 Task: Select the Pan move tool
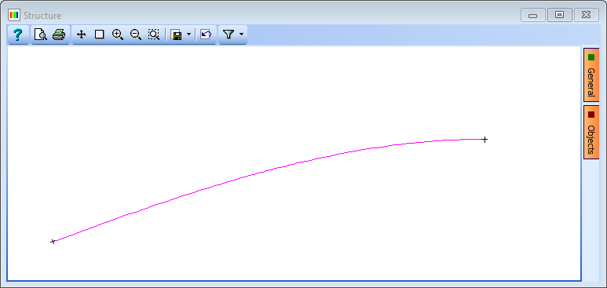pyautogui.click(x=81, y=35)
